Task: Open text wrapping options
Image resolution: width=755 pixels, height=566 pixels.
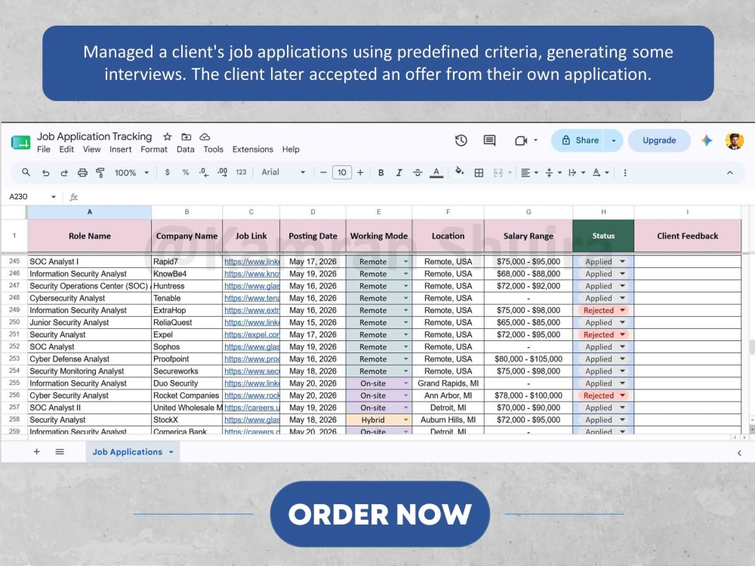Action: [576, 172]
